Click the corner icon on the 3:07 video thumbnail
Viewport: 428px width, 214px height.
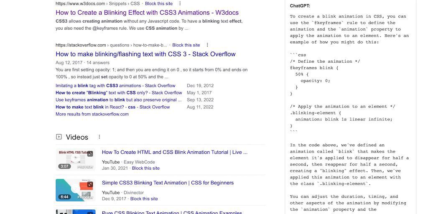pos(90,154)
